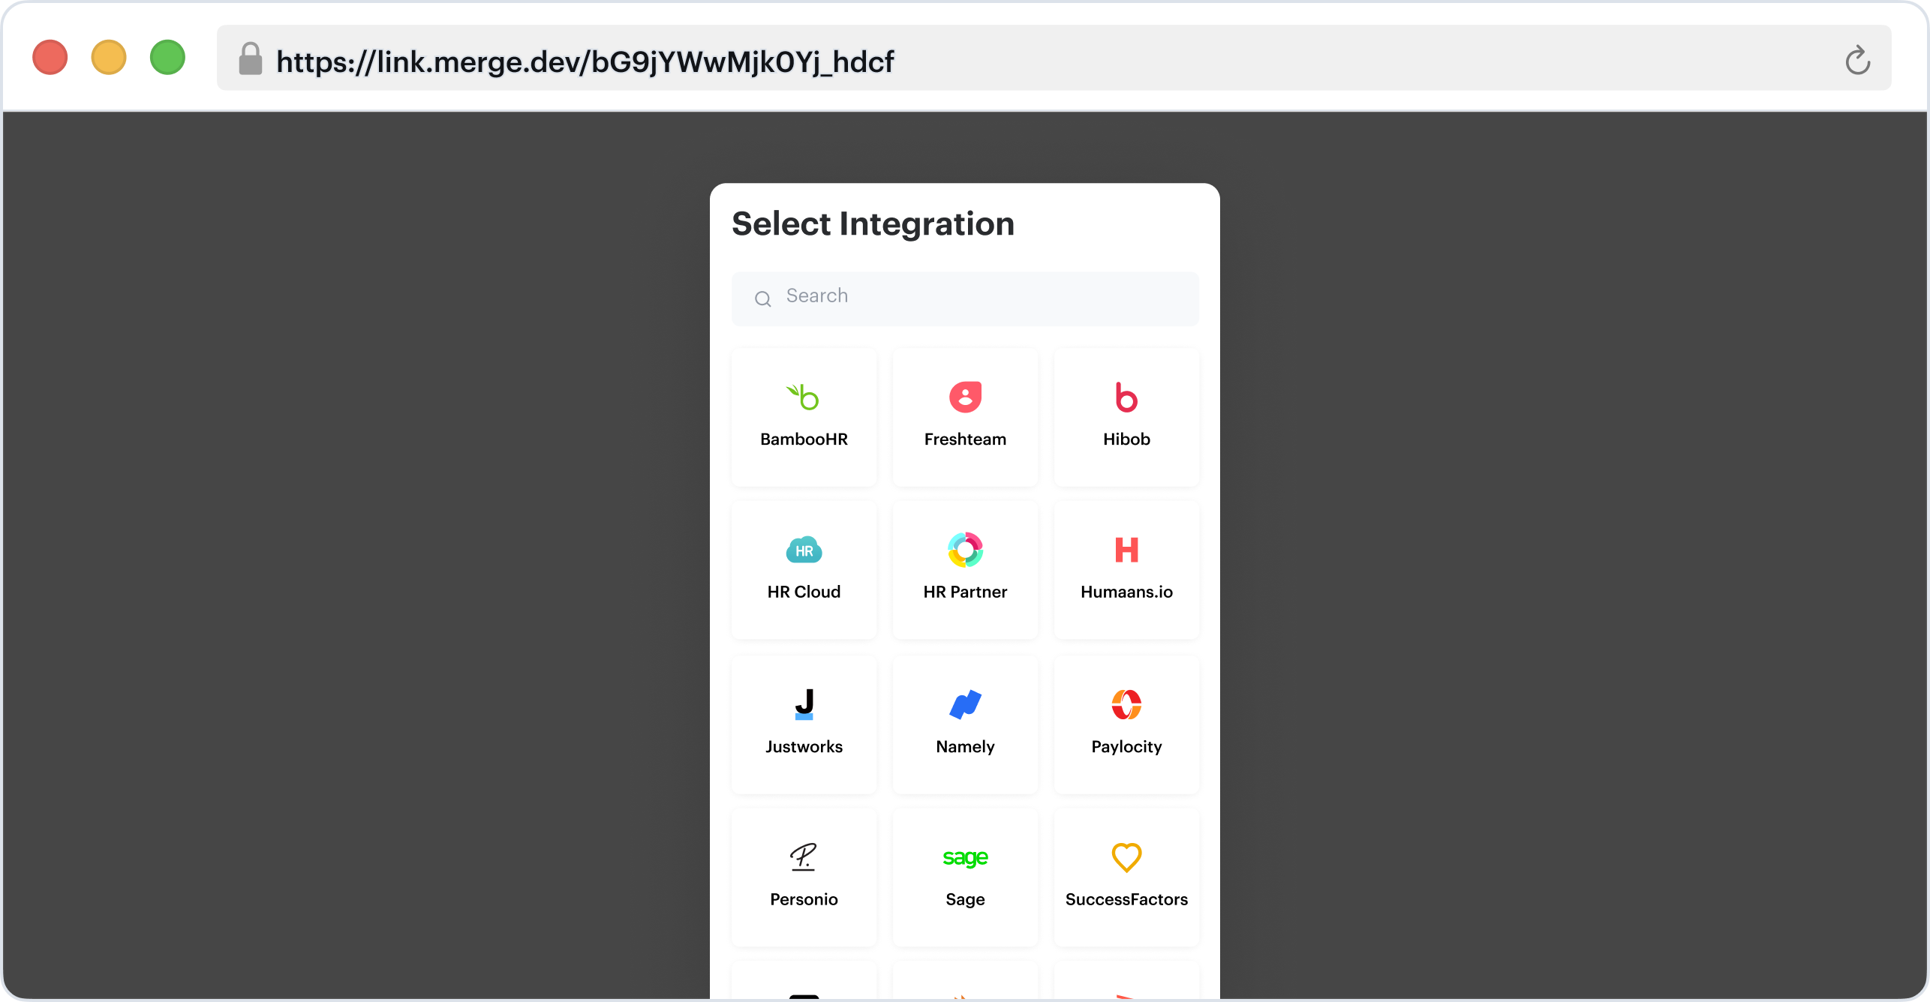This screenshot has height=1002, width=1930.
Task: Select the HR Partner colorful ring icon
Action: (x=965, y=550)
